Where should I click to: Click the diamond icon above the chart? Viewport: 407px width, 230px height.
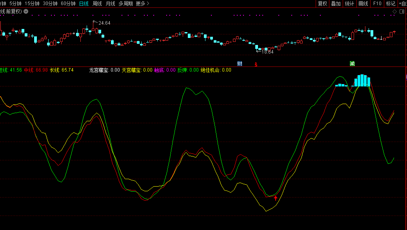click(394, 12)
